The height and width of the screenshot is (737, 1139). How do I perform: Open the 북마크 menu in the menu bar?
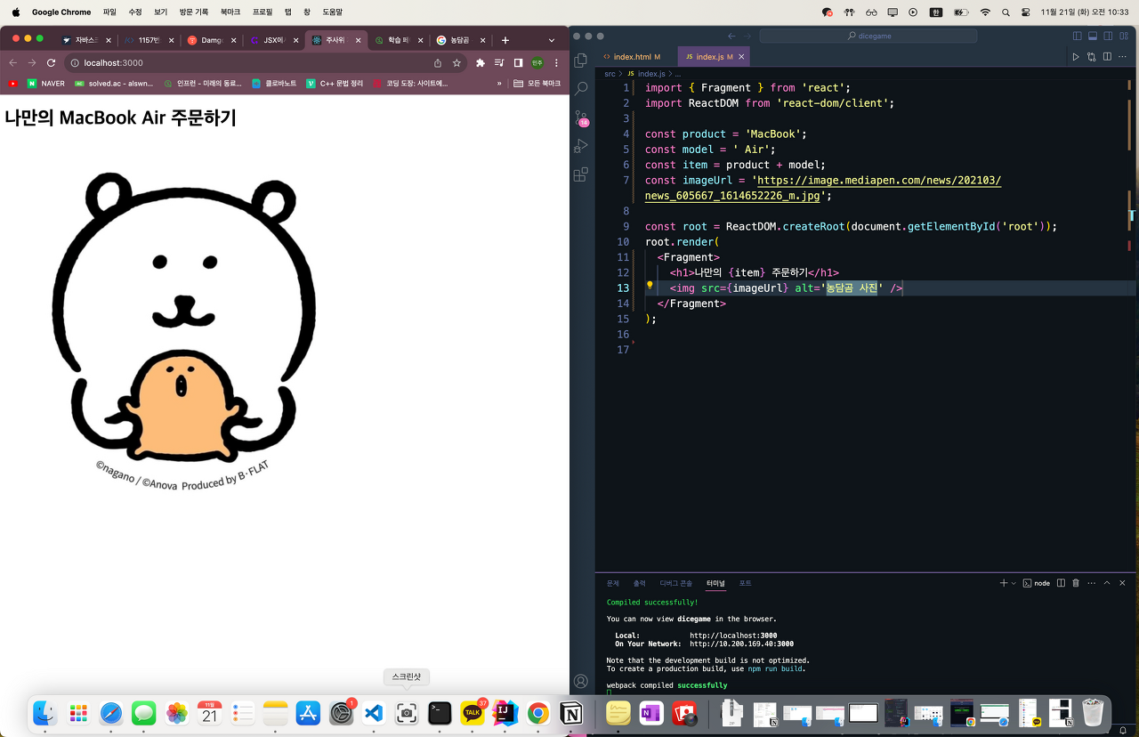tap(230, 12)
